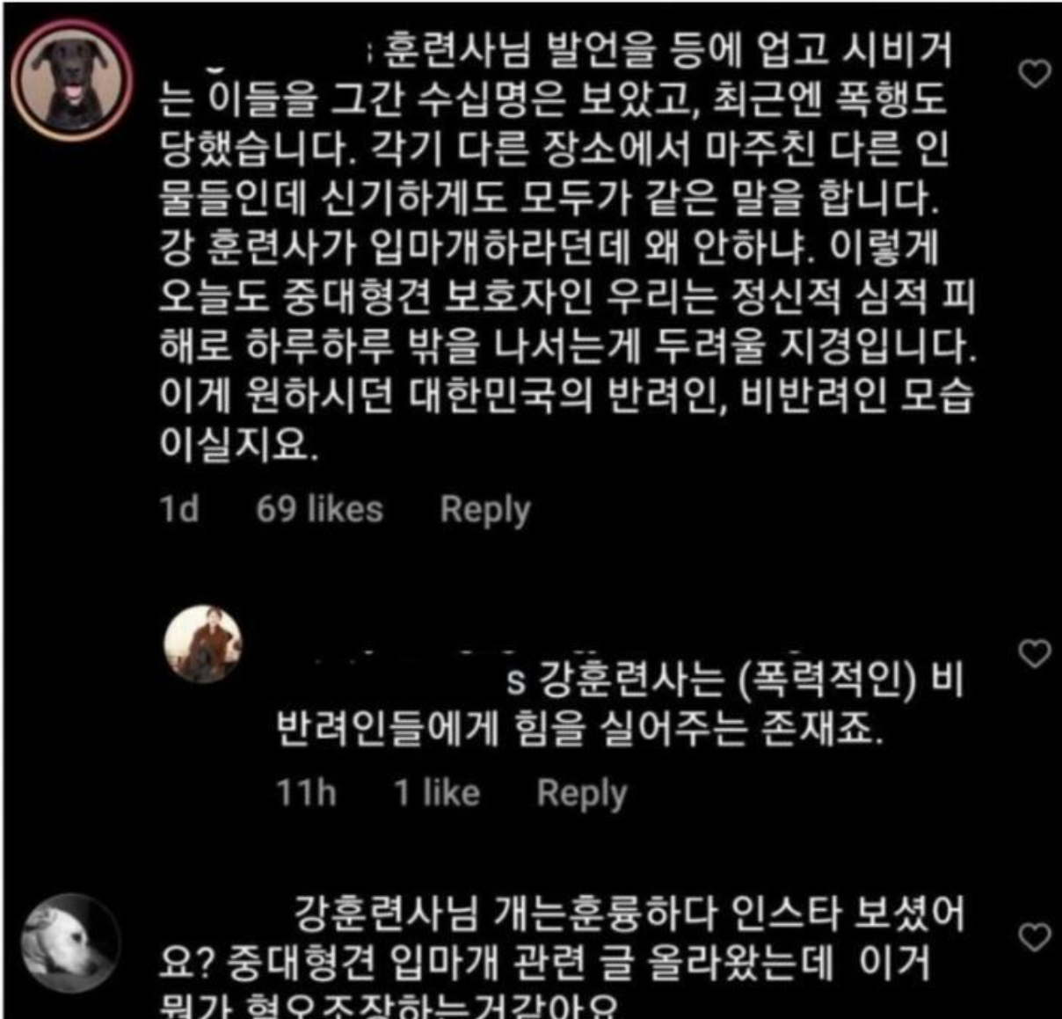Image resolution: width=1062 pixels, height=1019 pixels.
Task: Like the comment with 69 likes
Action: (x=1034, y=74)
